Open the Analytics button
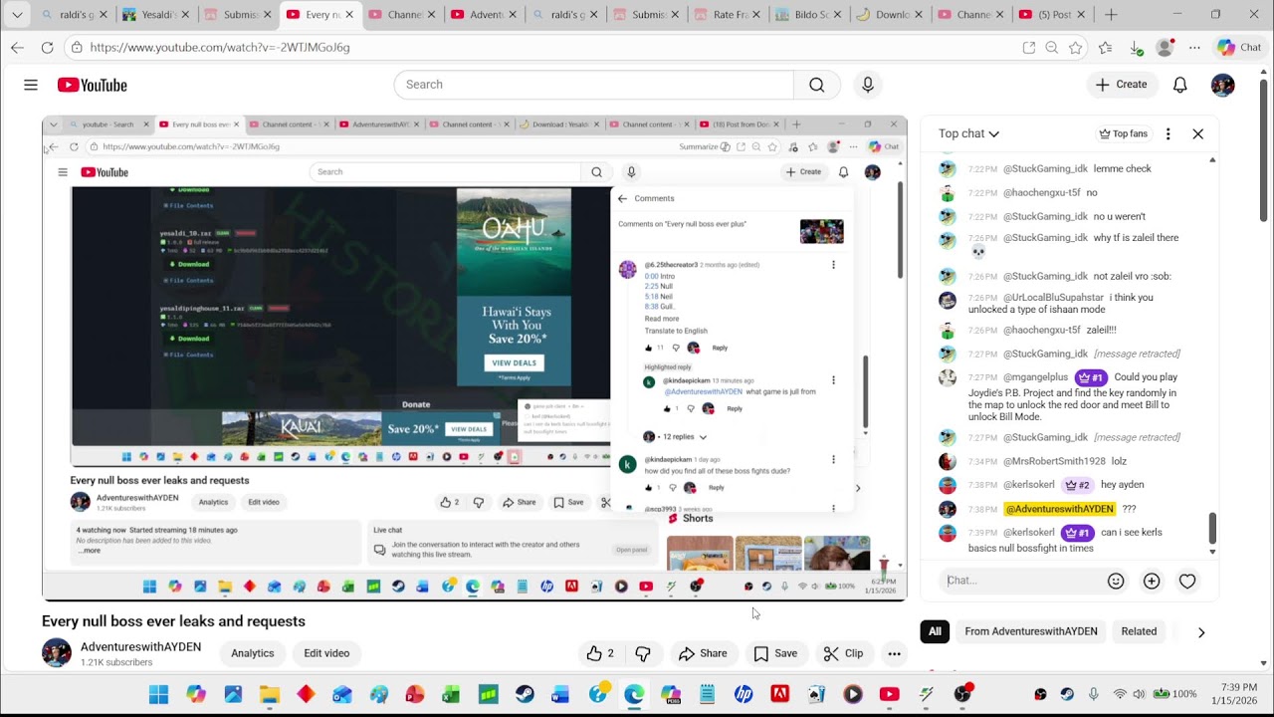The image size is (1274, 717). [253, 653]
